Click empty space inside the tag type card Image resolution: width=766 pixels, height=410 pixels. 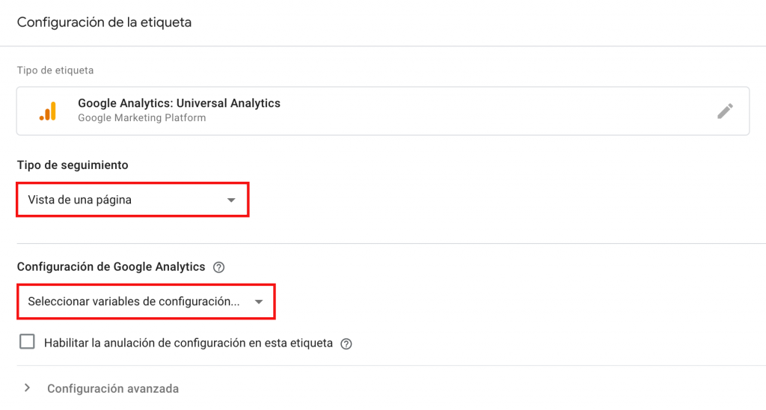pos(486,111)
